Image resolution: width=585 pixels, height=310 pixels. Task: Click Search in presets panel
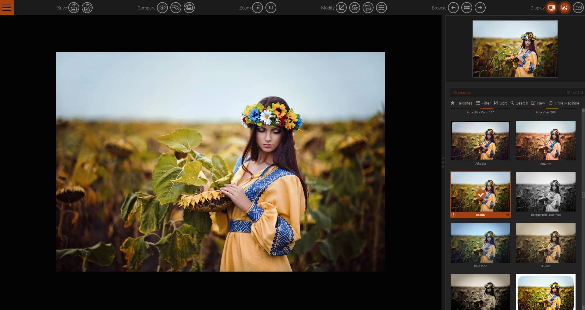(x=519, y=103)
